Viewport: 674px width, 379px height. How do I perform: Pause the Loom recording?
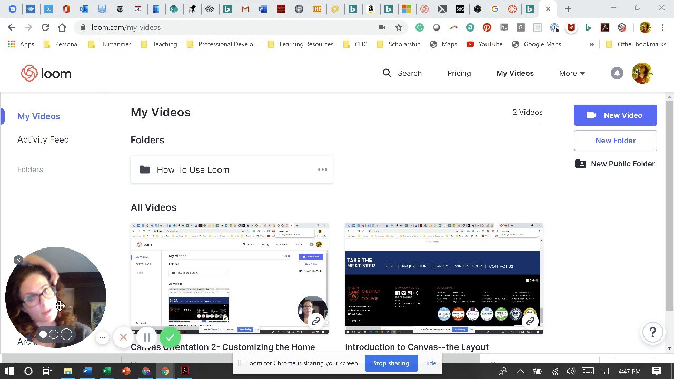point(147,337)
